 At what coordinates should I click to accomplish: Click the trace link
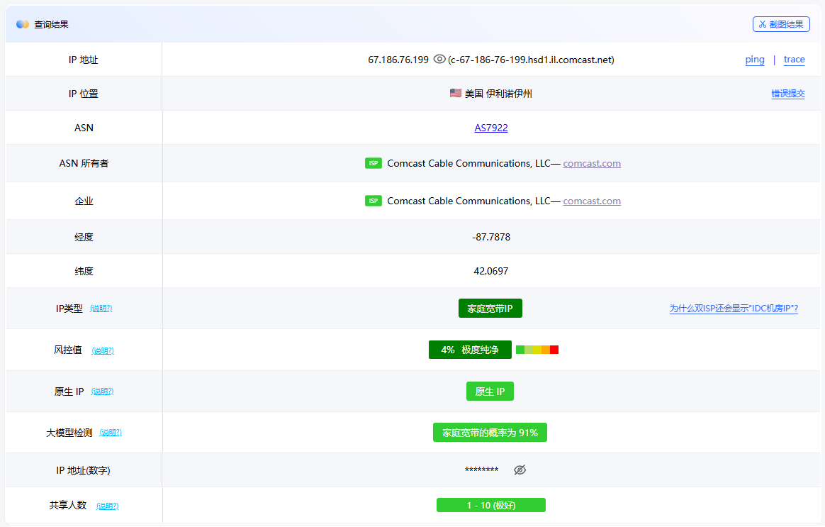pyautogui.click(x=794, y=60)
